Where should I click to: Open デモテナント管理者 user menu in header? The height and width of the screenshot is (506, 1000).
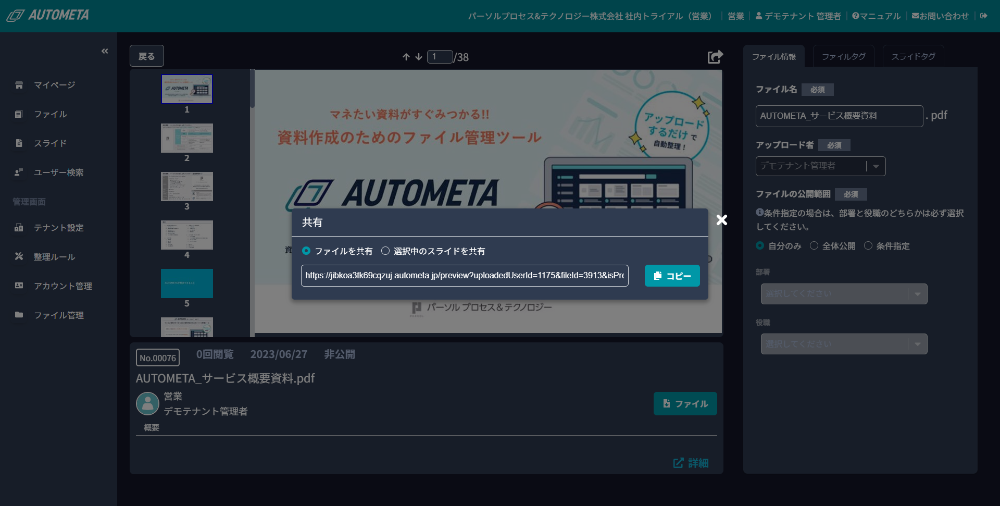[x=798, y=16]
